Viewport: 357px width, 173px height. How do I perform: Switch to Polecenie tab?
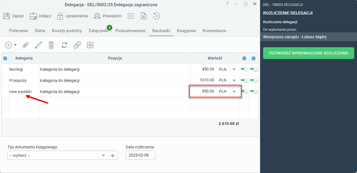pos(19,31)
